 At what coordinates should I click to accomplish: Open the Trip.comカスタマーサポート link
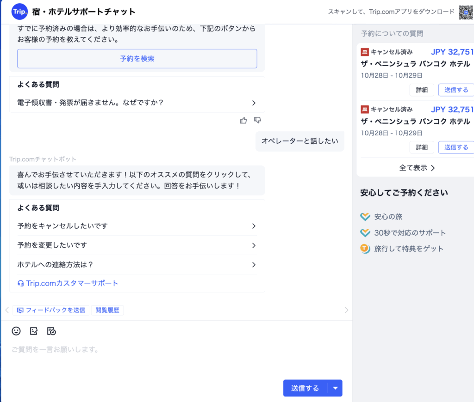tap(68, 283)
